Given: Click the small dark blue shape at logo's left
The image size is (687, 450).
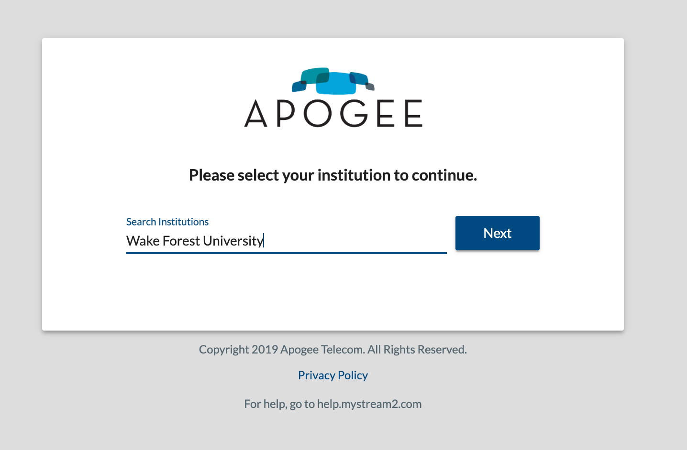Looking at the screenshot, I should [299, 86].
